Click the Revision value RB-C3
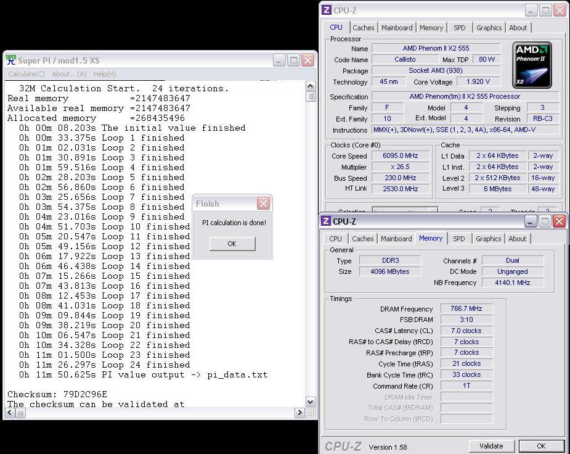 click(542, 118)
